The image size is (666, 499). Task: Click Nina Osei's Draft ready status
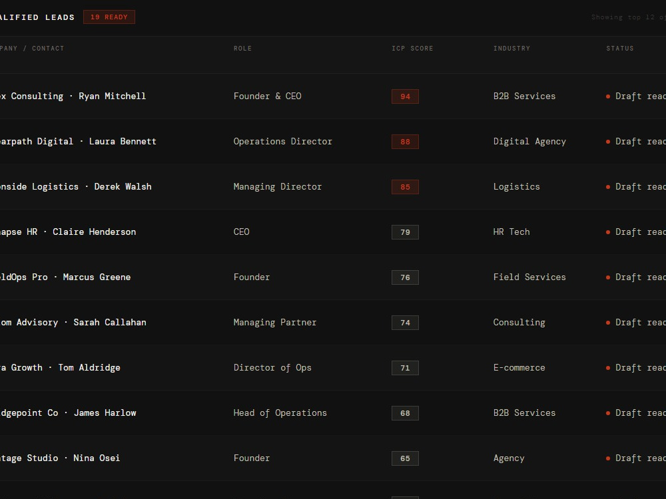pyautogui.click(x=636, y=458)
